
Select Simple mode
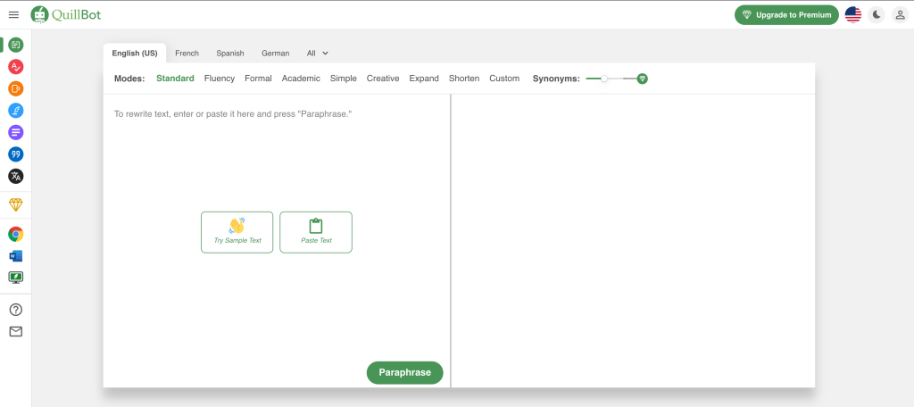(x=344, y=79)
